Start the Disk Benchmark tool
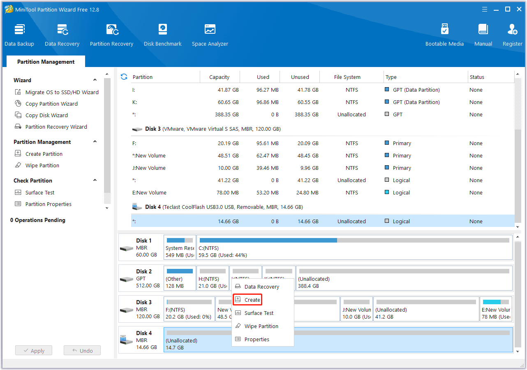The height and width of the screenshot is (370, 527). pyautogui.click(x=163, y=35)
